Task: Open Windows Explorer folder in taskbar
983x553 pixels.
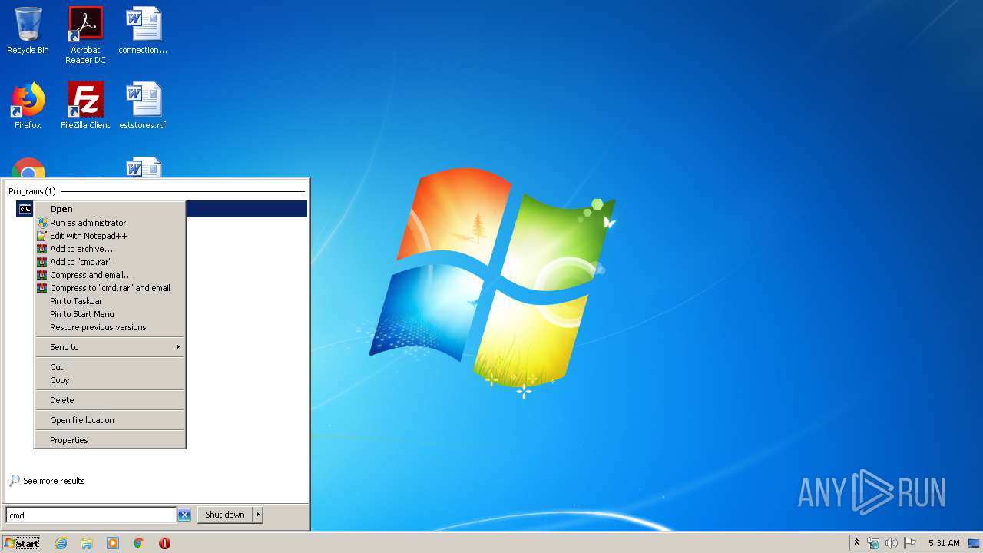Action: pos(87,543)
